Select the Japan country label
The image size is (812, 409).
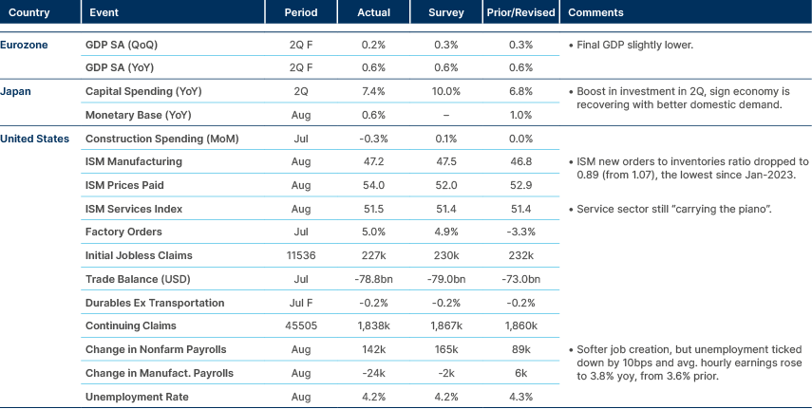17,92
